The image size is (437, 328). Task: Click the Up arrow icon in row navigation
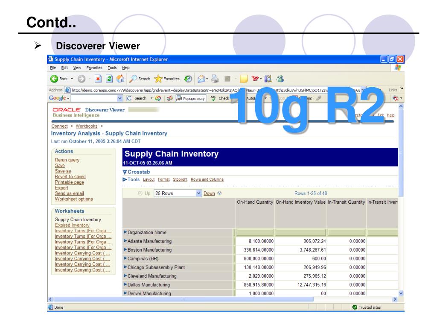[140, 193]
